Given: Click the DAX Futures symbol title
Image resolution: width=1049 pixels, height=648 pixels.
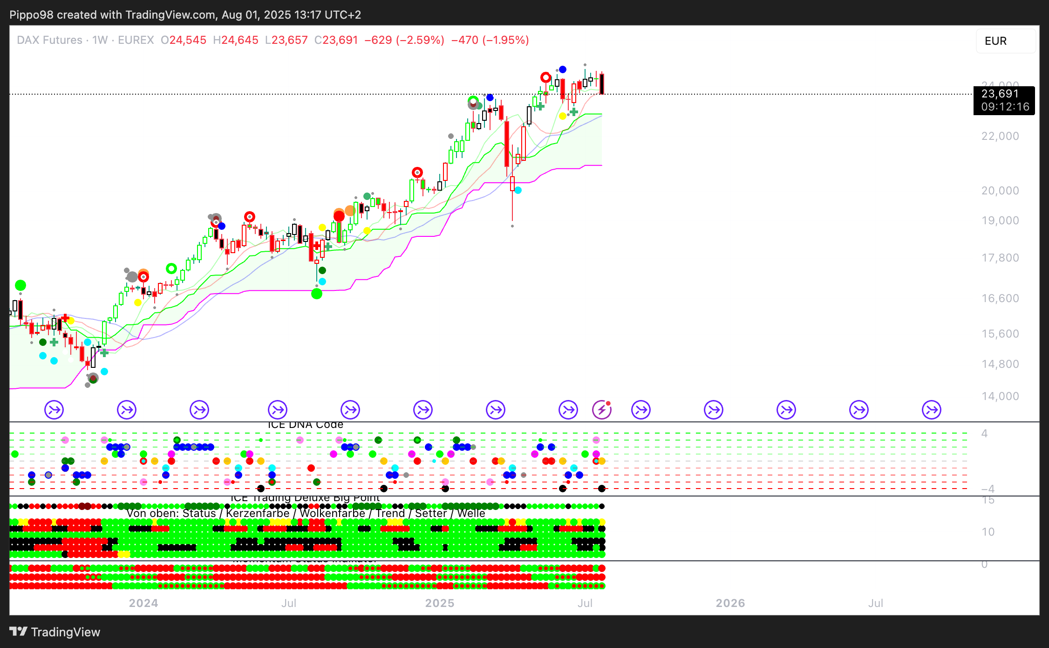Looking at the screenshot, I should (x=49, y=40).
